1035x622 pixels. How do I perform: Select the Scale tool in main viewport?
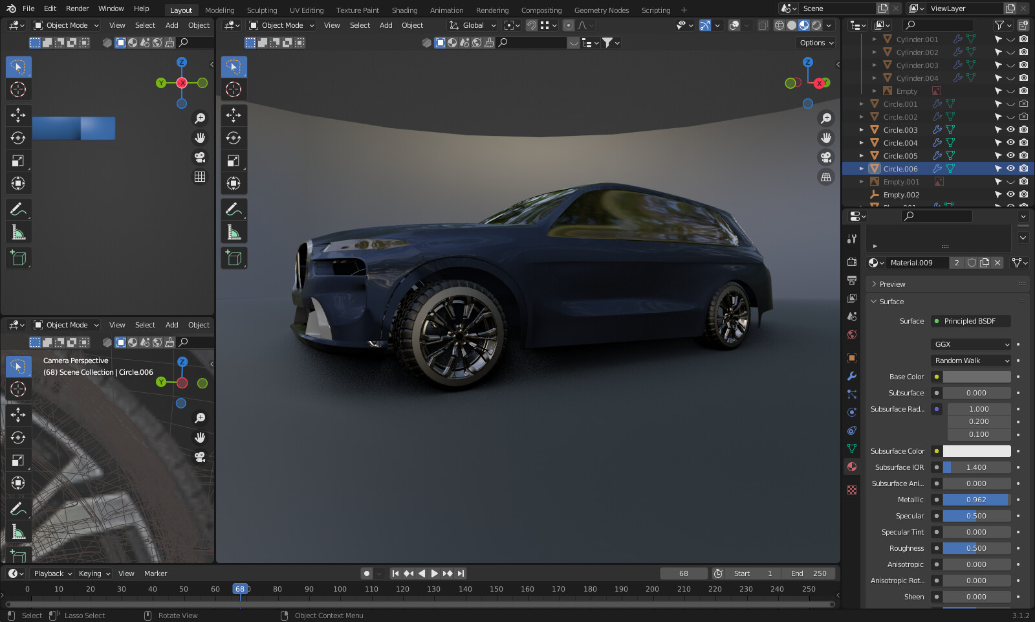(x=234, y=161)
